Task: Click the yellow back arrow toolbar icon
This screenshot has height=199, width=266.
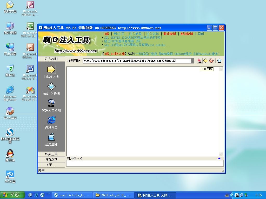Action: (x=205, y=61)
